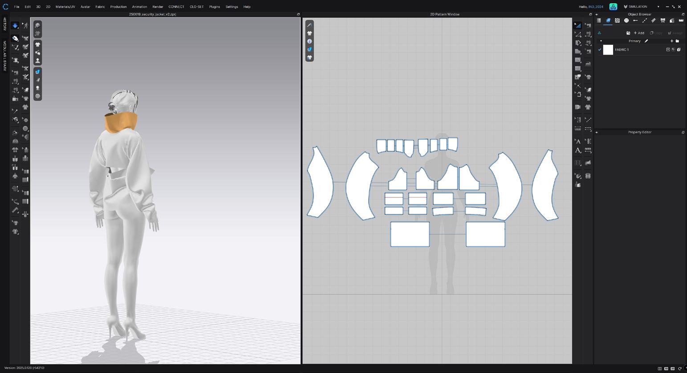Open the Fabric tab in Object Browser
The height and width of the screenshot is (373, 687).
[x=608, y=20]
